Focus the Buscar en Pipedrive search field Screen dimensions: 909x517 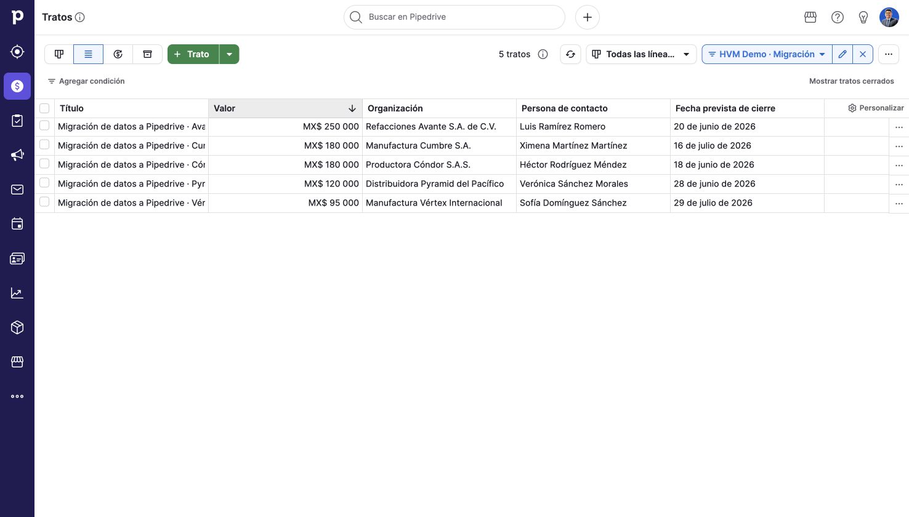pos(454,17)
